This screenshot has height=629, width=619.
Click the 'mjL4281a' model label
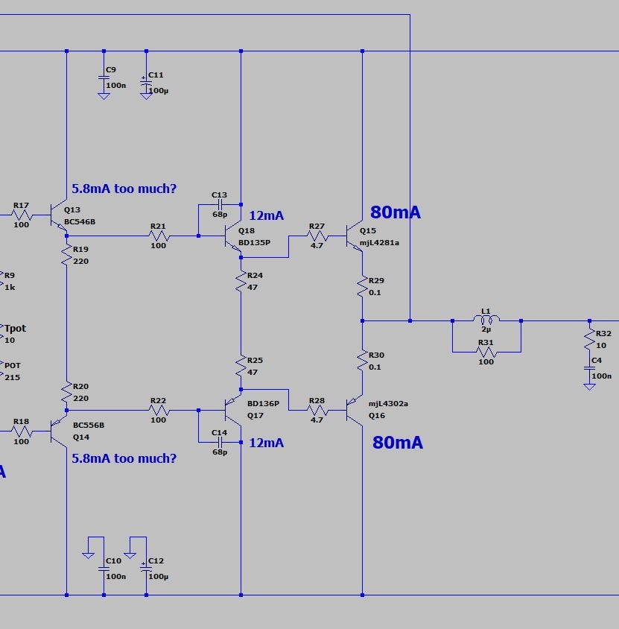coord(379,243)
